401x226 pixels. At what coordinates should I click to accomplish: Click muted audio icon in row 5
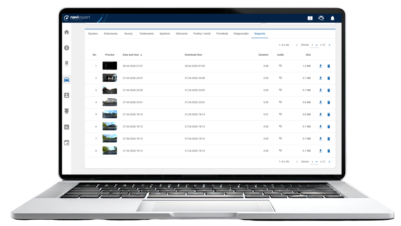[280, 114]
